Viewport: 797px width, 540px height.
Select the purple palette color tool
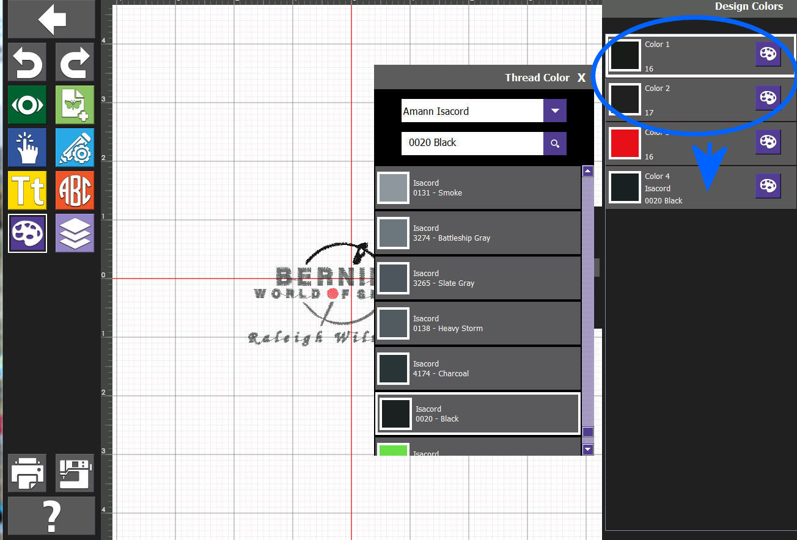tap(28, 233)
